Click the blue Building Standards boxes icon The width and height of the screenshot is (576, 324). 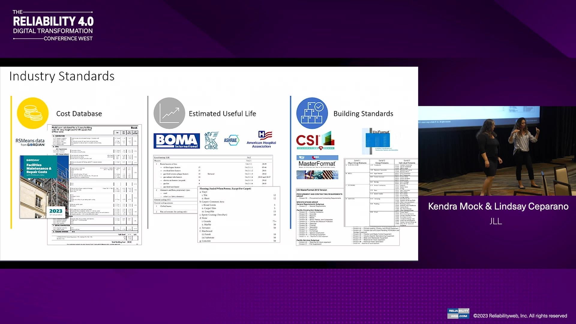(312, 113)
